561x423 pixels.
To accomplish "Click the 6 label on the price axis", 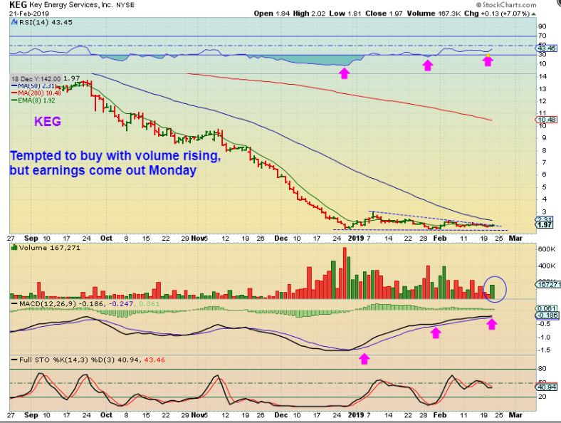I will [544, 174].
